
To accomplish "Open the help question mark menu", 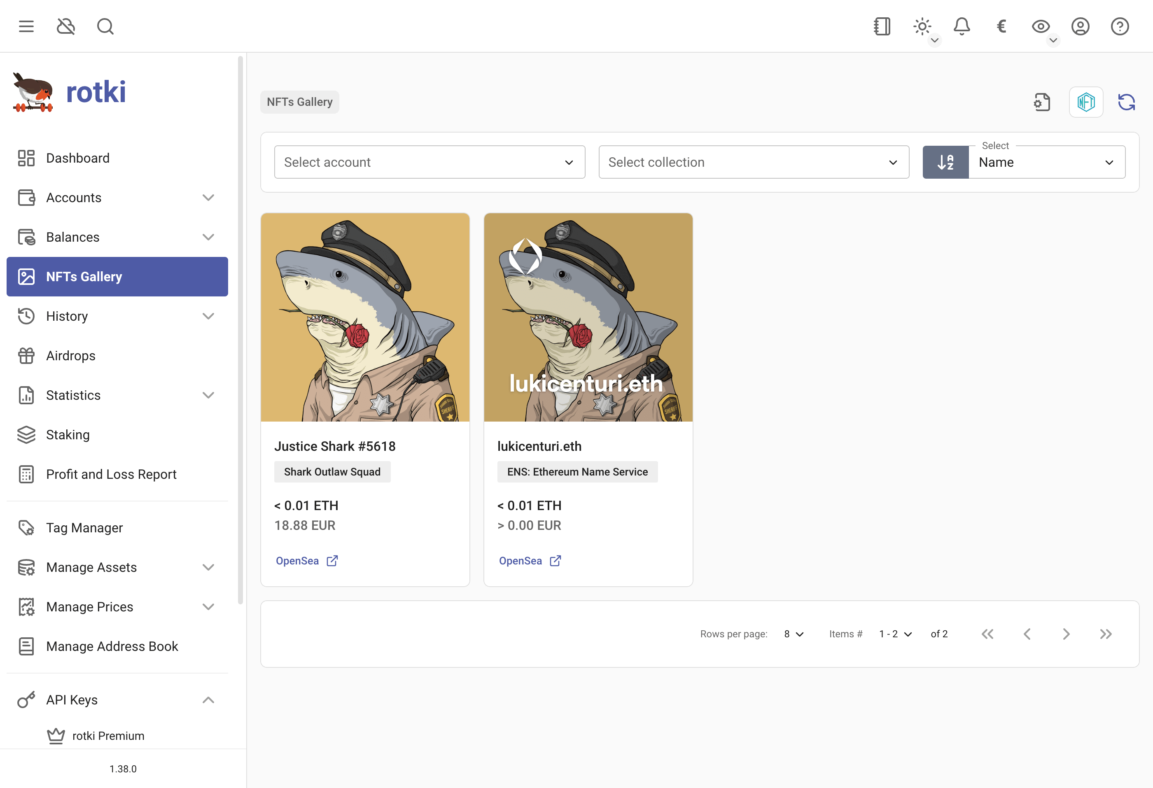I will [1120, 26].
